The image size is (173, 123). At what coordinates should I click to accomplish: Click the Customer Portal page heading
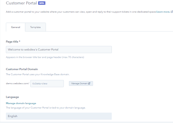click(21, 3)
